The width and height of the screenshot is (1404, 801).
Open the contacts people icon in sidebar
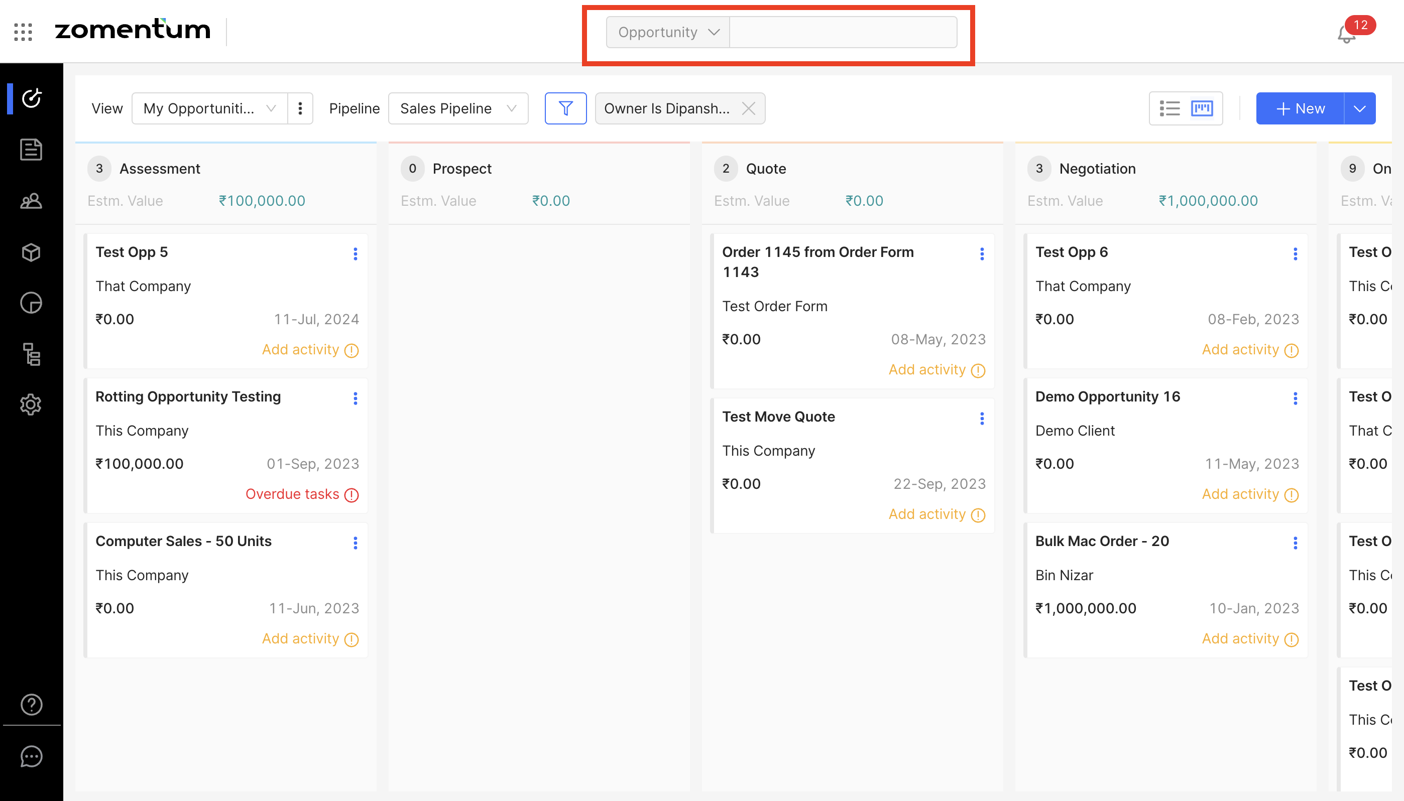(31, 201)
